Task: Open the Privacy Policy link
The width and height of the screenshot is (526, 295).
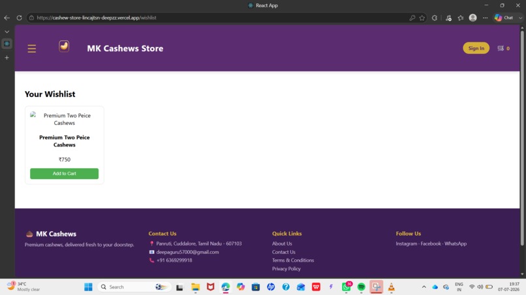Action: tap(286, 268)
